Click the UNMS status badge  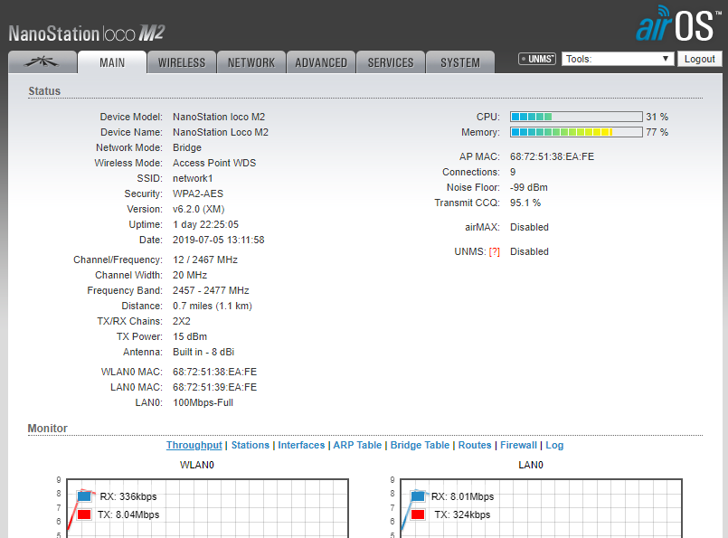[x=536, y=59]
